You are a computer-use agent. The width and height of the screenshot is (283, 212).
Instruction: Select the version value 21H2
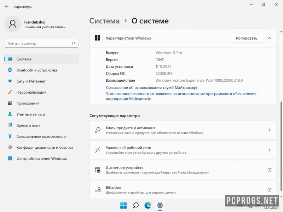click(x=160, y=60)
